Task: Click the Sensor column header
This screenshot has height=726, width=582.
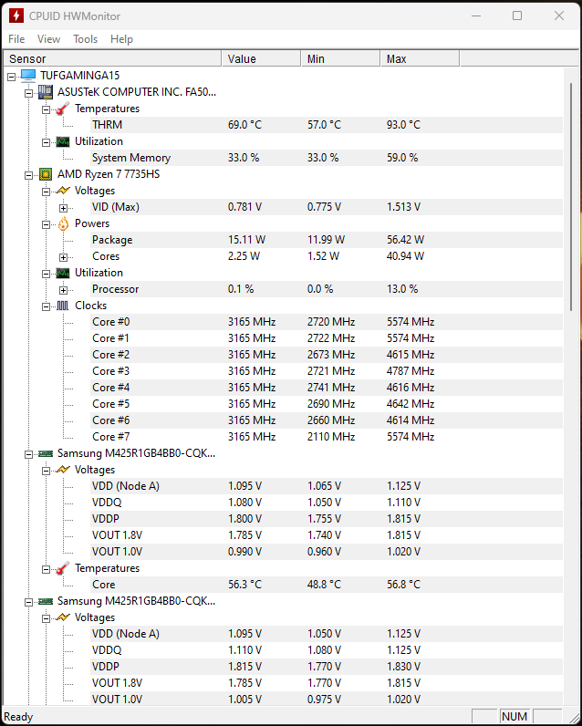Action: [112, 58]
